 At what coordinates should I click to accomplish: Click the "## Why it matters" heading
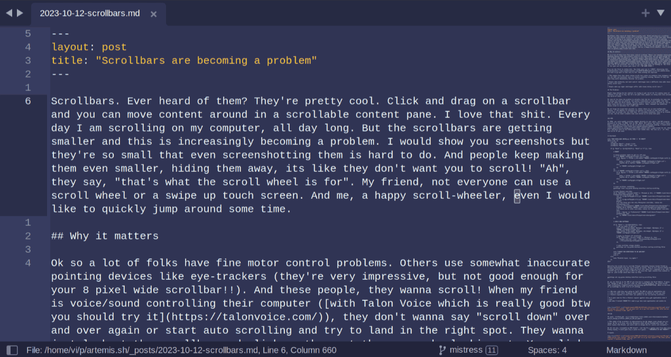tap(105, 236)
